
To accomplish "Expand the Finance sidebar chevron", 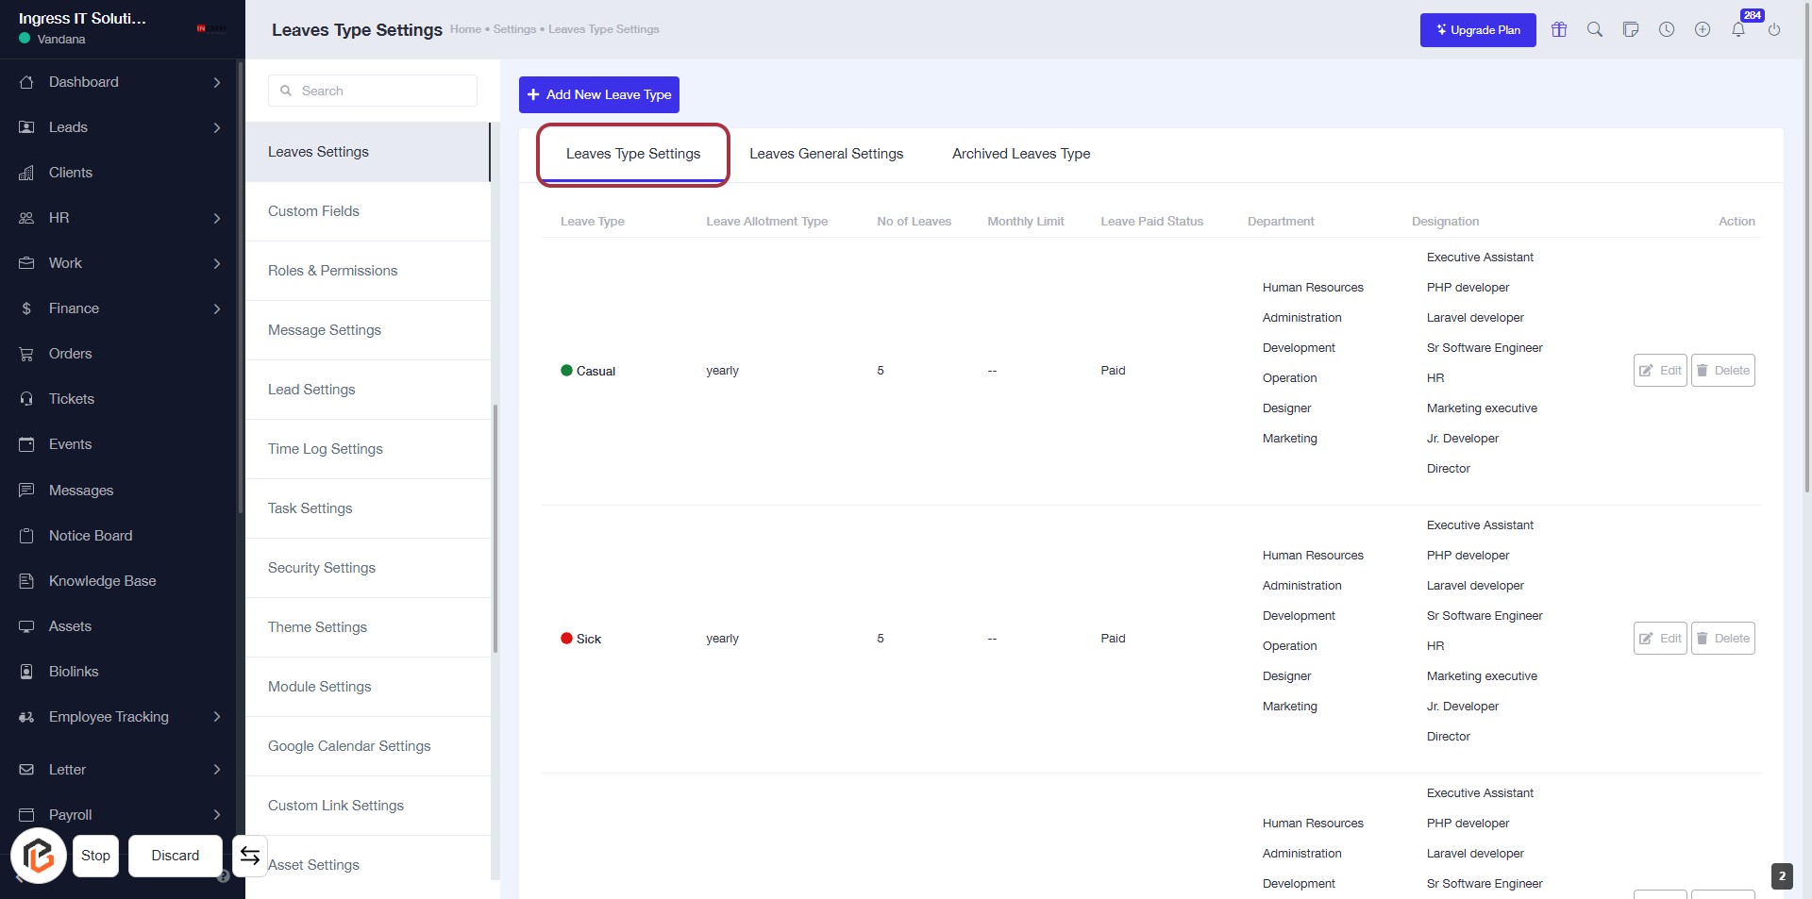I will [217, 309].
